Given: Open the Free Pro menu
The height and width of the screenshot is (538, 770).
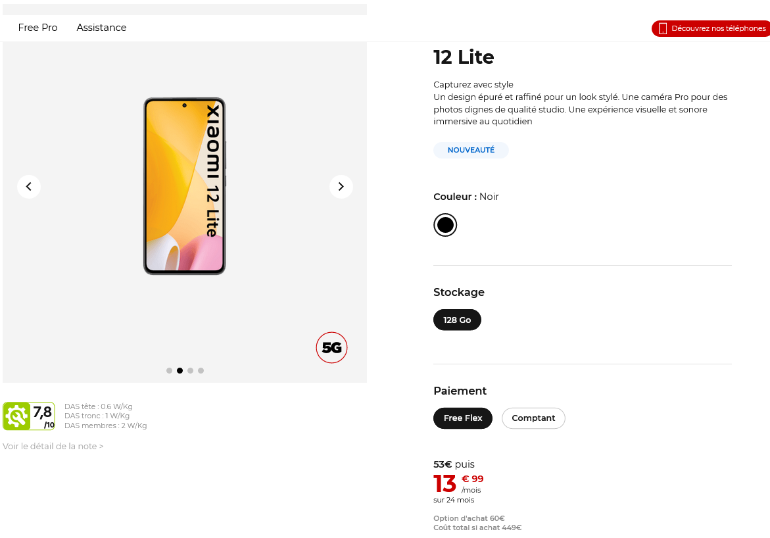Looking at the screenshot, I should click(38, 28).
